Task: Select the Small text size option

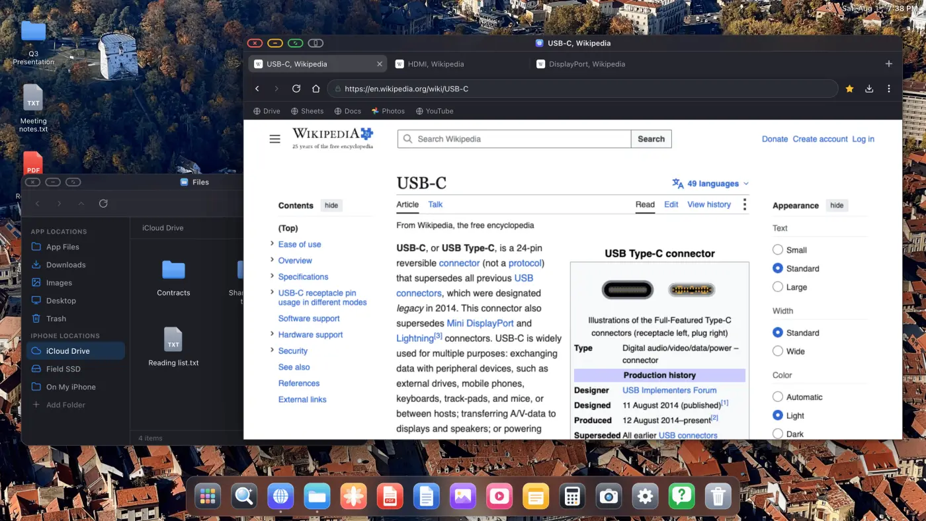Action: [778, 250]
